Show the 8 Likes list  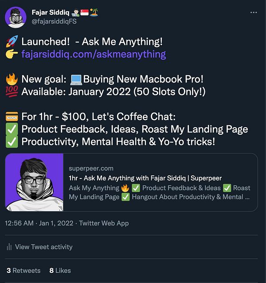(60, 270)
